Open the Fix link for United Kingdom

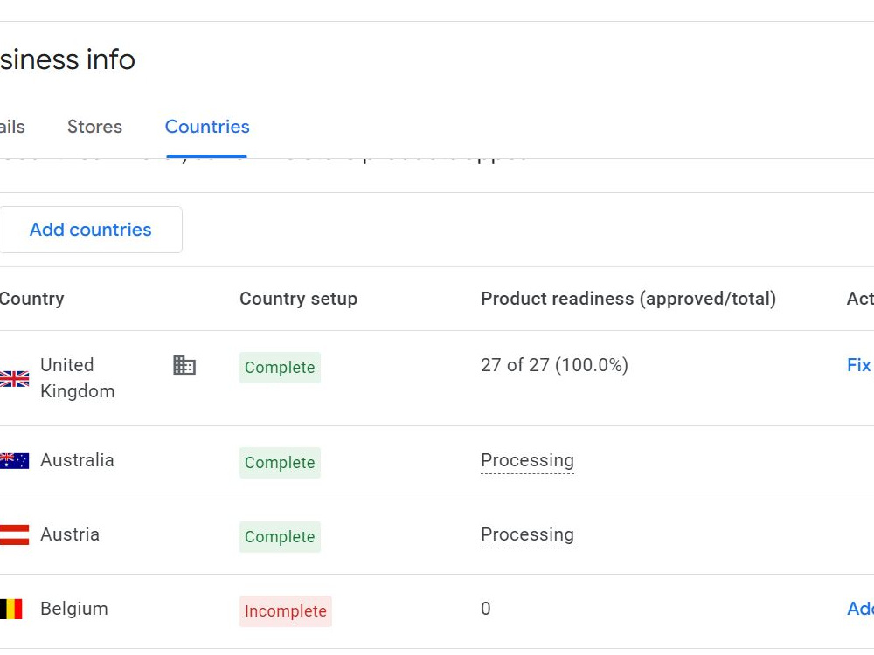click(x=859, y=365)
